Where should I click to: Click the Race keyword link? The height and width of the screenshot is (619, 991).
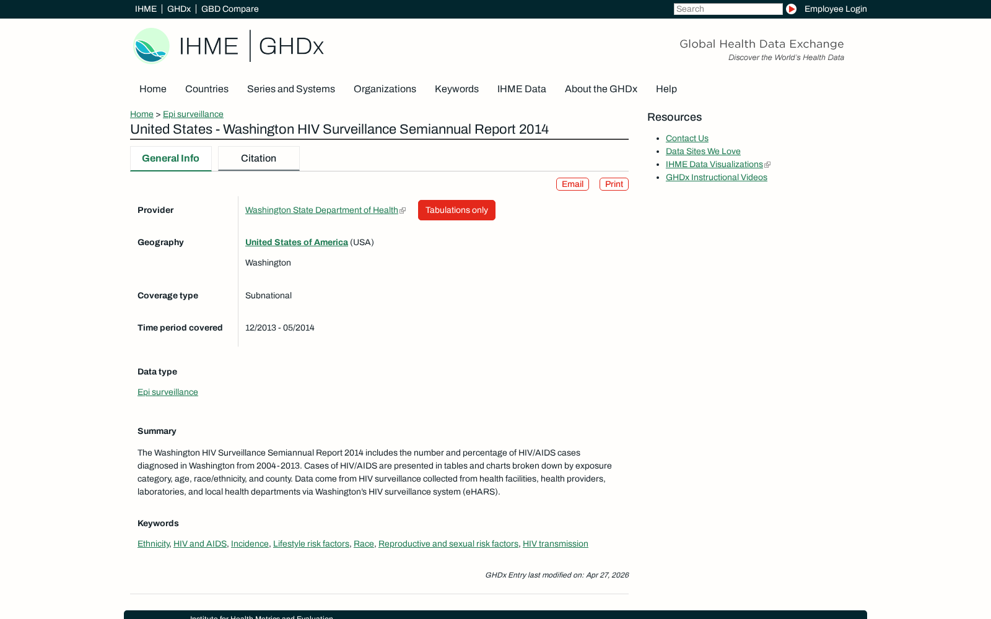click(x=364, y=544)
